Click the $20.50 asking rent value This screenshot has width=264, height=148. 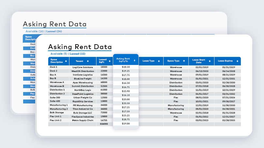126,103
